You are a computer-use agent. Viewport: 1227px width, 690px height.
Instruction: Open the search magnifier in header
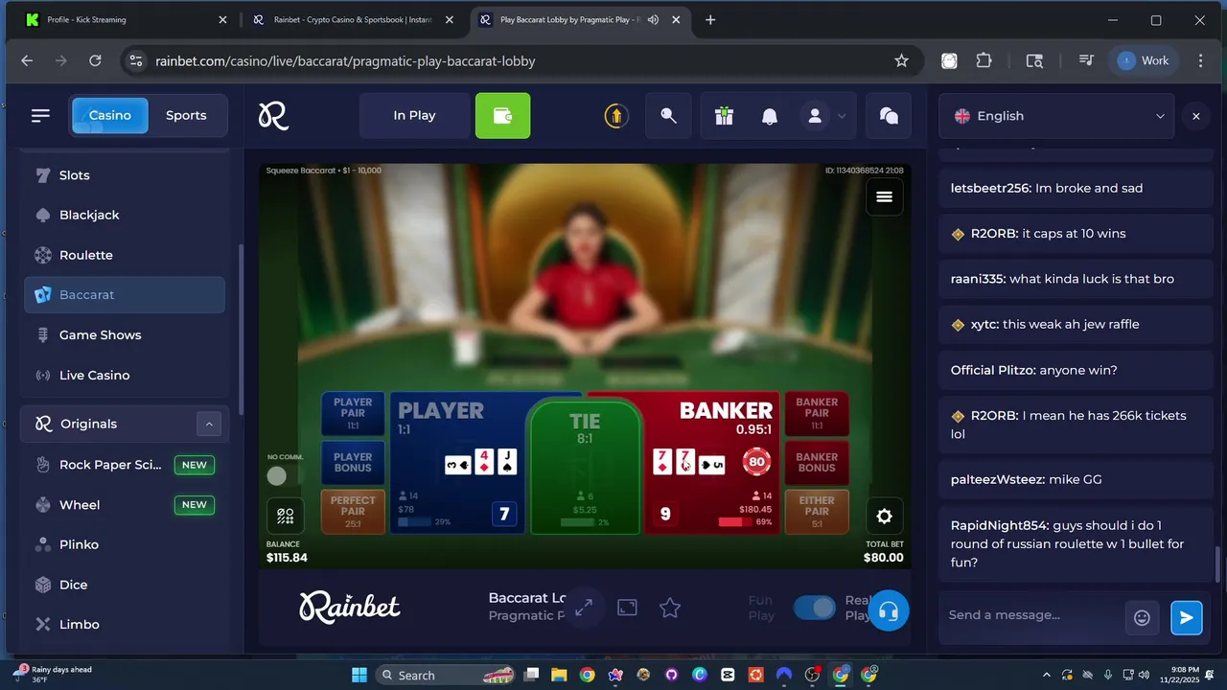point(668,115)
